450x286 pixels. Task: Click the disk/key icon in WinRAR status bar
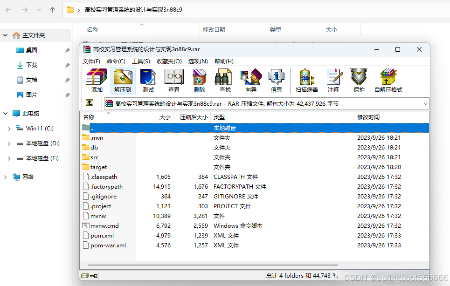coord(89,276)
